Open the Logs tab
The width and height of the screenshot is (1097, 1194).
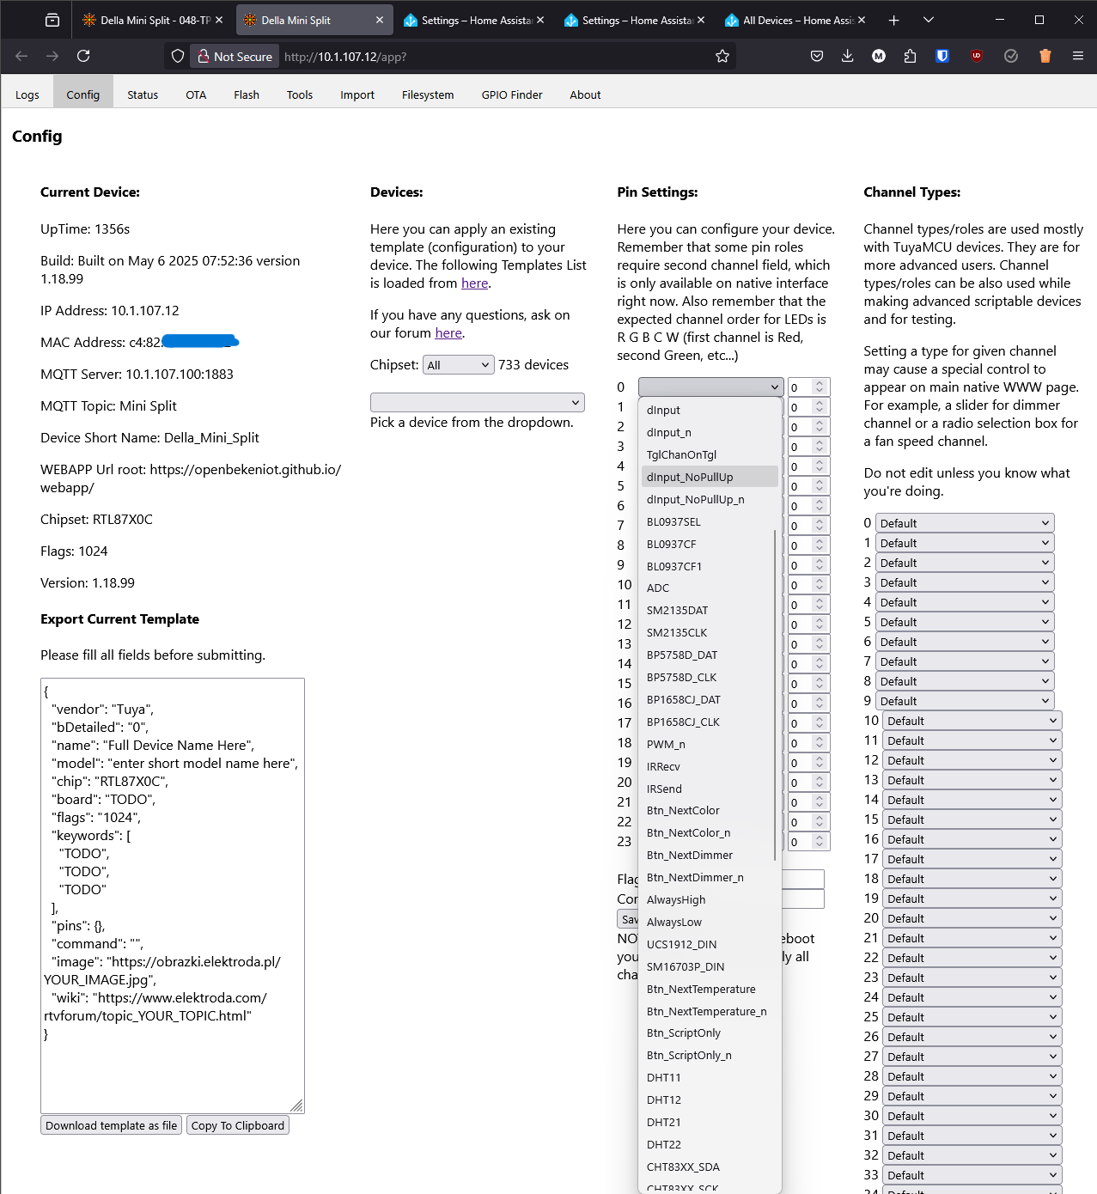(x=27, y=94)
